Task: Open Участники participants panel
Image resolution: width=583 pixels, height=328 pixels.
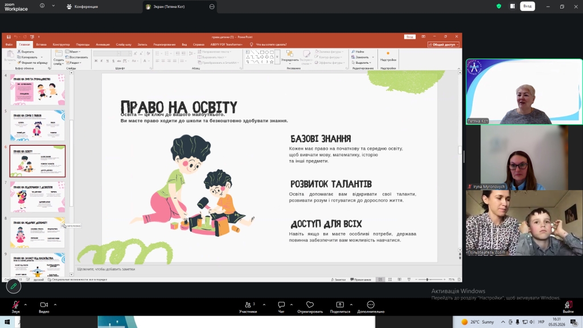Action: (x=248, y=305)
